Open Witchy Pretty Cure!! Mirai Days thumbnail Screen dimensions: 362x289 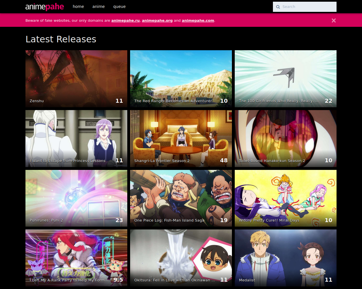(x=286, y=198)
